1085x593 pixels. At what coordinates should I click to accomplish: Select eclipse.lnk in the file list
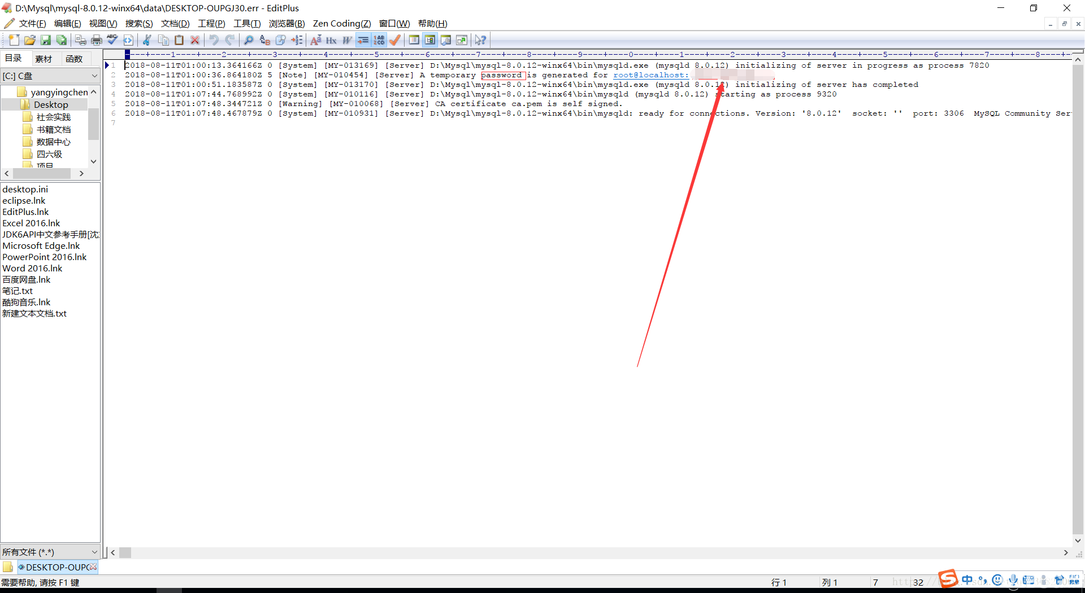(x=24, y=200)
